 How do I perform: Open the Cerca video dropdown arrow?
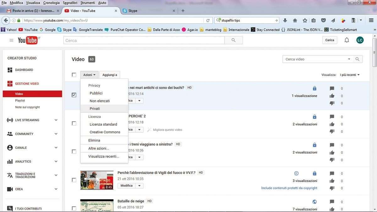(x=349, y=59)
